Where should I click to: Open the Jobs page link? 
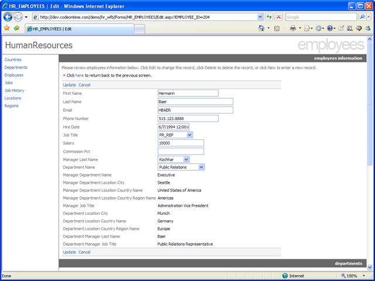pos(9,83)
